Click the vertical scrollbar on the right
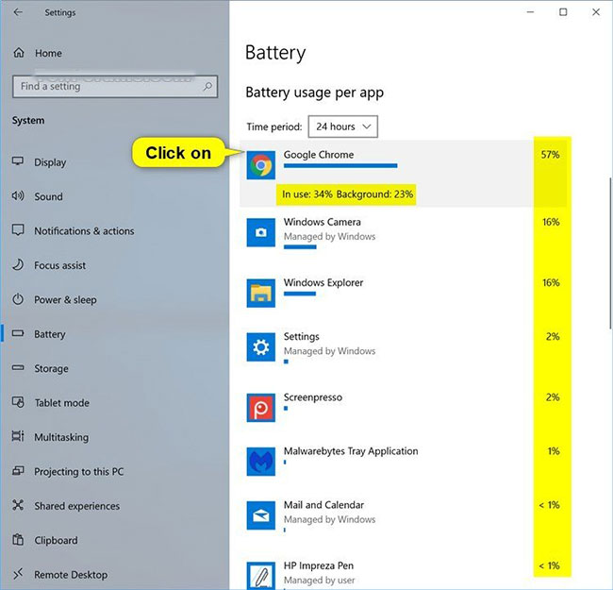Screen dimensions: 613x590 [x=610, y=253]
